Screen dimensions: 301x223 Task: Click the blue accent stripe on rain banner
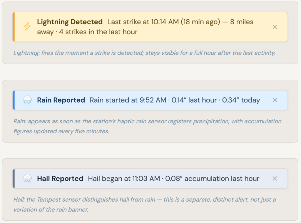click(x=14, y=100)
